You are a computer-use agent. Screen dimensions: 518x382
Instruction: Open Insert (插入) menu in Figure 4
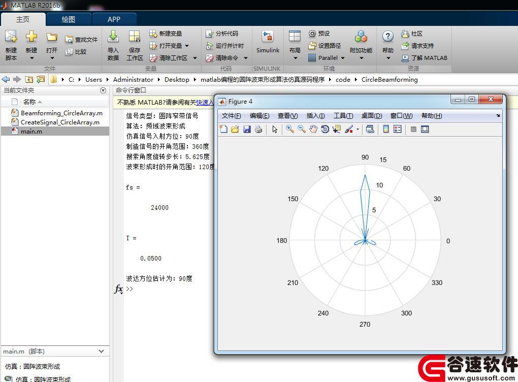[x=315, y=116]
